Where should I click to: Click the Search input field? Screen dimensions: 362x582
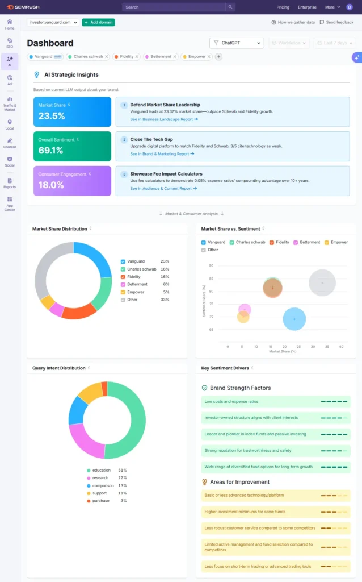click(x=174, y=7)
